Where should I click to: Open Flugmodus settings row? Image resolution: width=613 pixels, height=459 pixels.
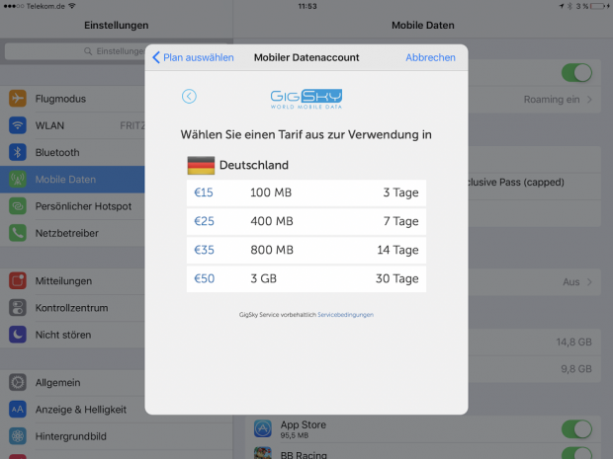pos(72,99)
